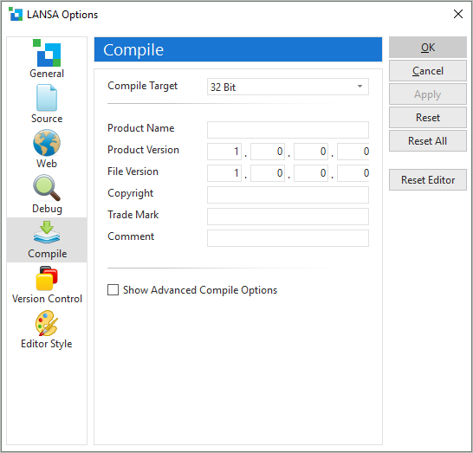Click the Cancel button
473x453 pixels.
(428, 71)
